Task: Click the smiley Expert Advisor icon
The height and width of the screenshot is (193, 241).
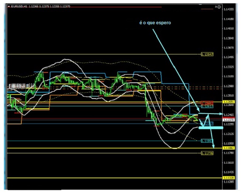Action: [x=219, y=7]
